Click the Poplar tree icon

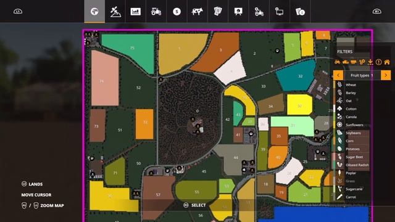pos(339,173)
